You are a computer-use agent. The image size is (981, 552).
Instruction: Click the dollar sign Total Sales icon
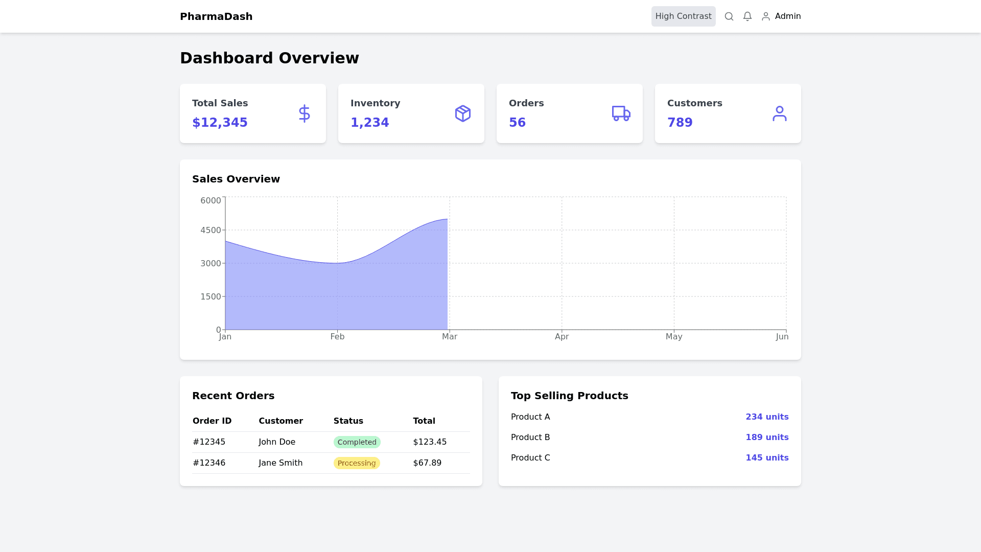(305, 113)
